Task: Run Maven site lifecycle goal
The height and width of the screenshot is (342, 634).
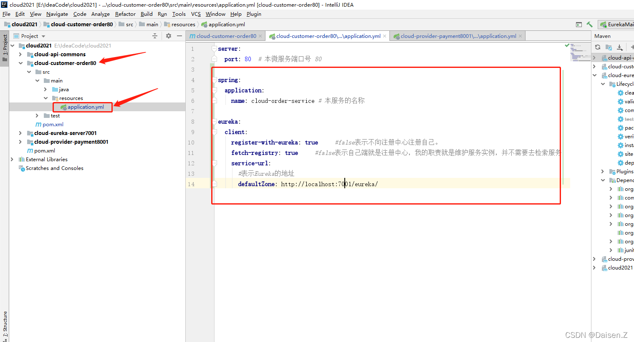Action: 626,154
